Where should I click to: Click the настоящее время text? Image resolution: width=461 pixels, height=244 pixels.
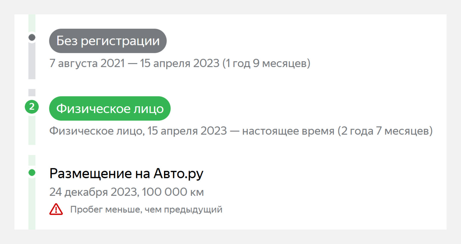point(288,131)
